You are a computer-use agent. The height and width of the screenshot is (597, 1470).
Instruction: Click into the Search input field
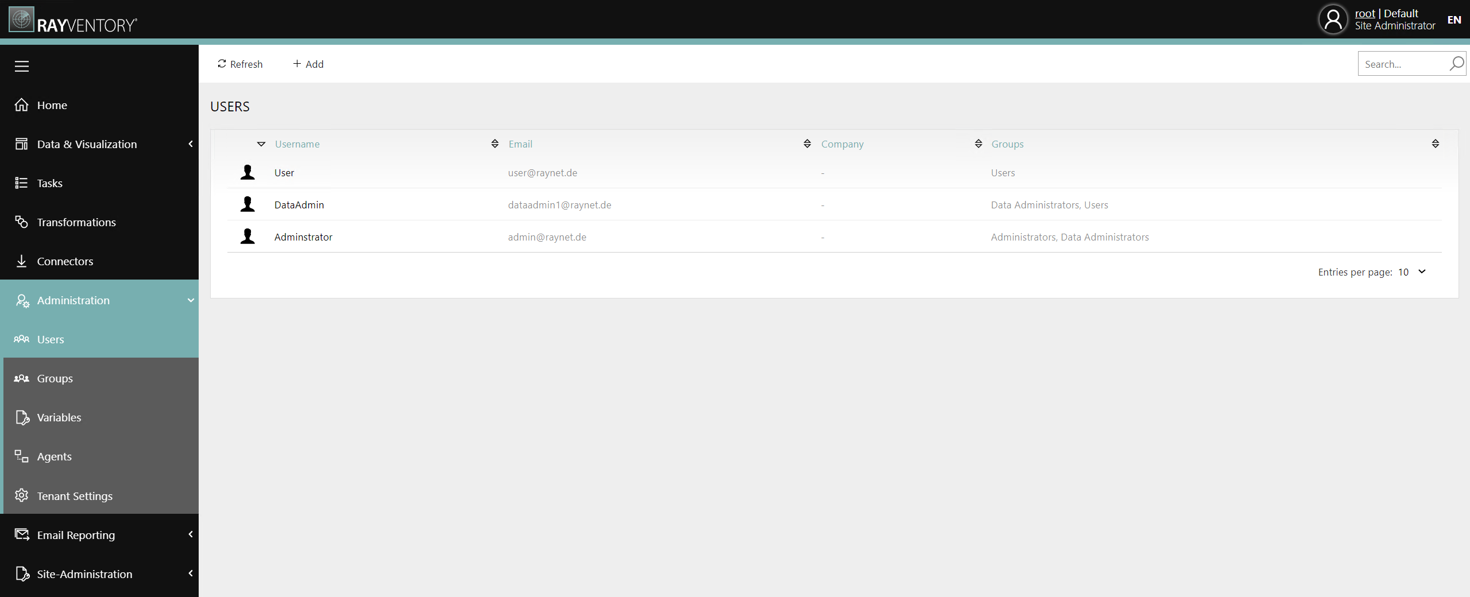point(1401,64)
